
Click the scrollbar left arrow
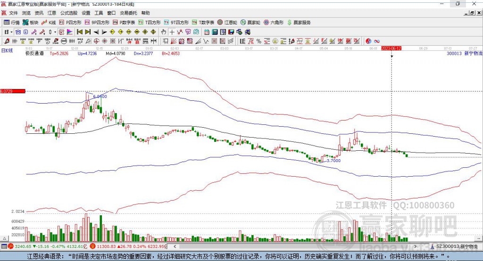[175, 246]
